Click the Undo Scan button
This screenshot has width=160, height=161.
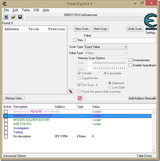(x=135, y=29)
